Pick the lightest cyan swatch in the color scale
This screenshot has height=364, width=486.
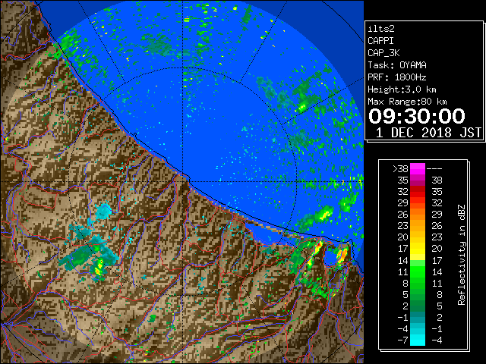point(418,342)
